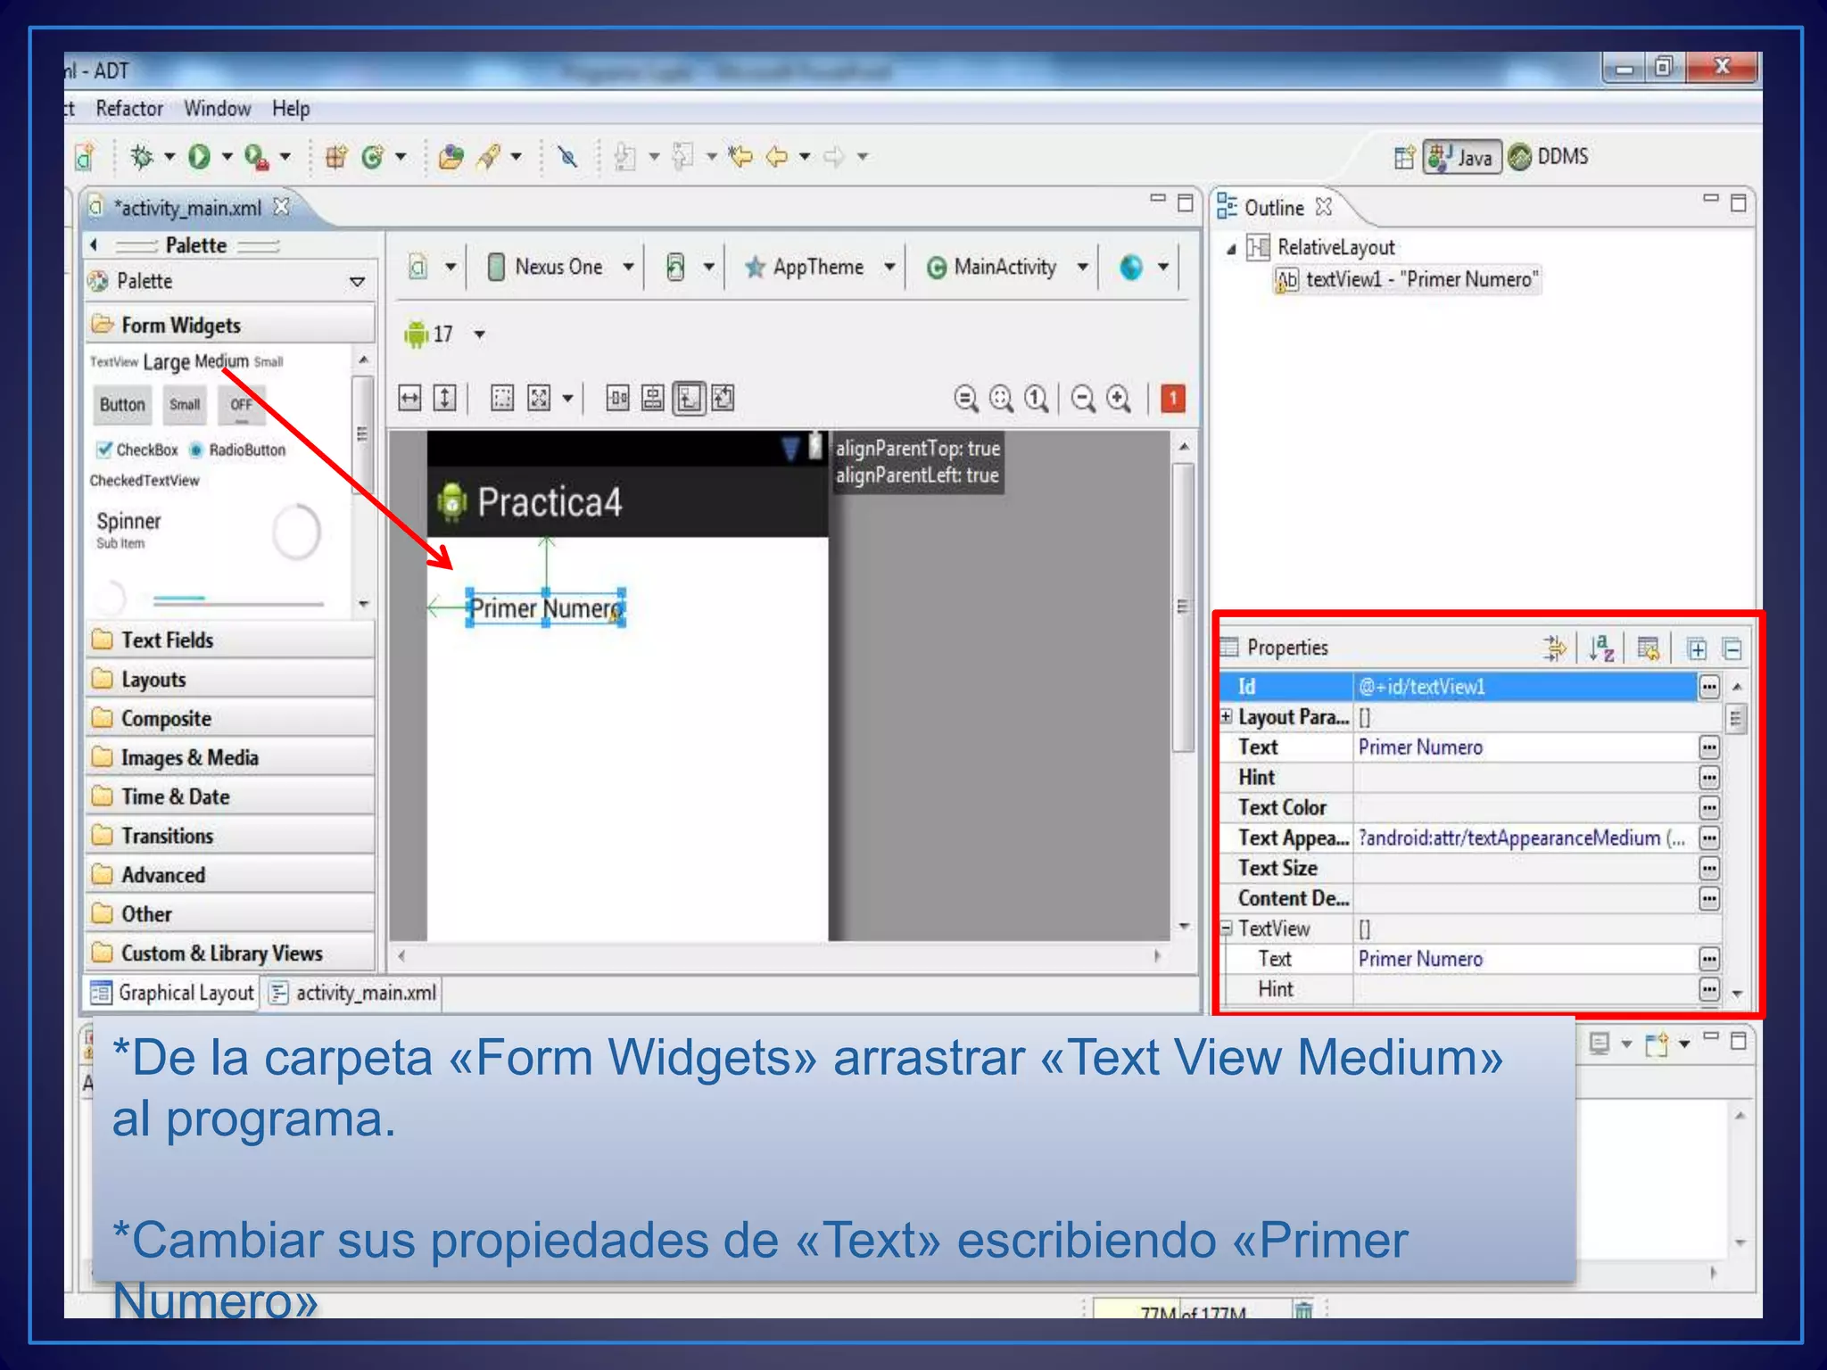
Task: Select textView1 in the Outline tree
Action: point(1406,280)
